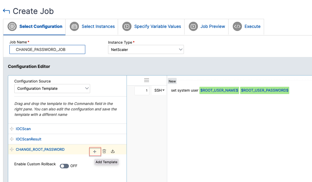Image resolution: width=312 pixels, height=182 pixels.
Task: Grab the drag handle beside IOCScan
Action: tap(12, 129)
